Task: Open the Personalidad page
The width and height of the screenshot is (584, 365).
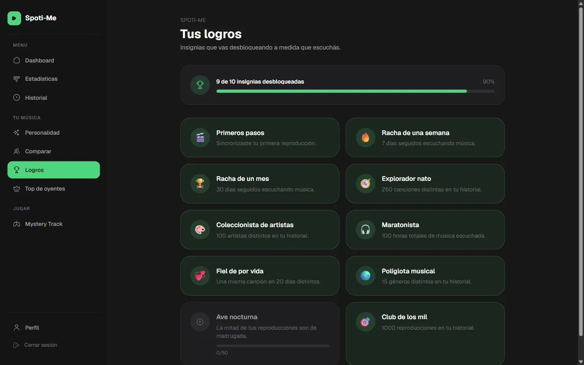Action: coord(54,133)
